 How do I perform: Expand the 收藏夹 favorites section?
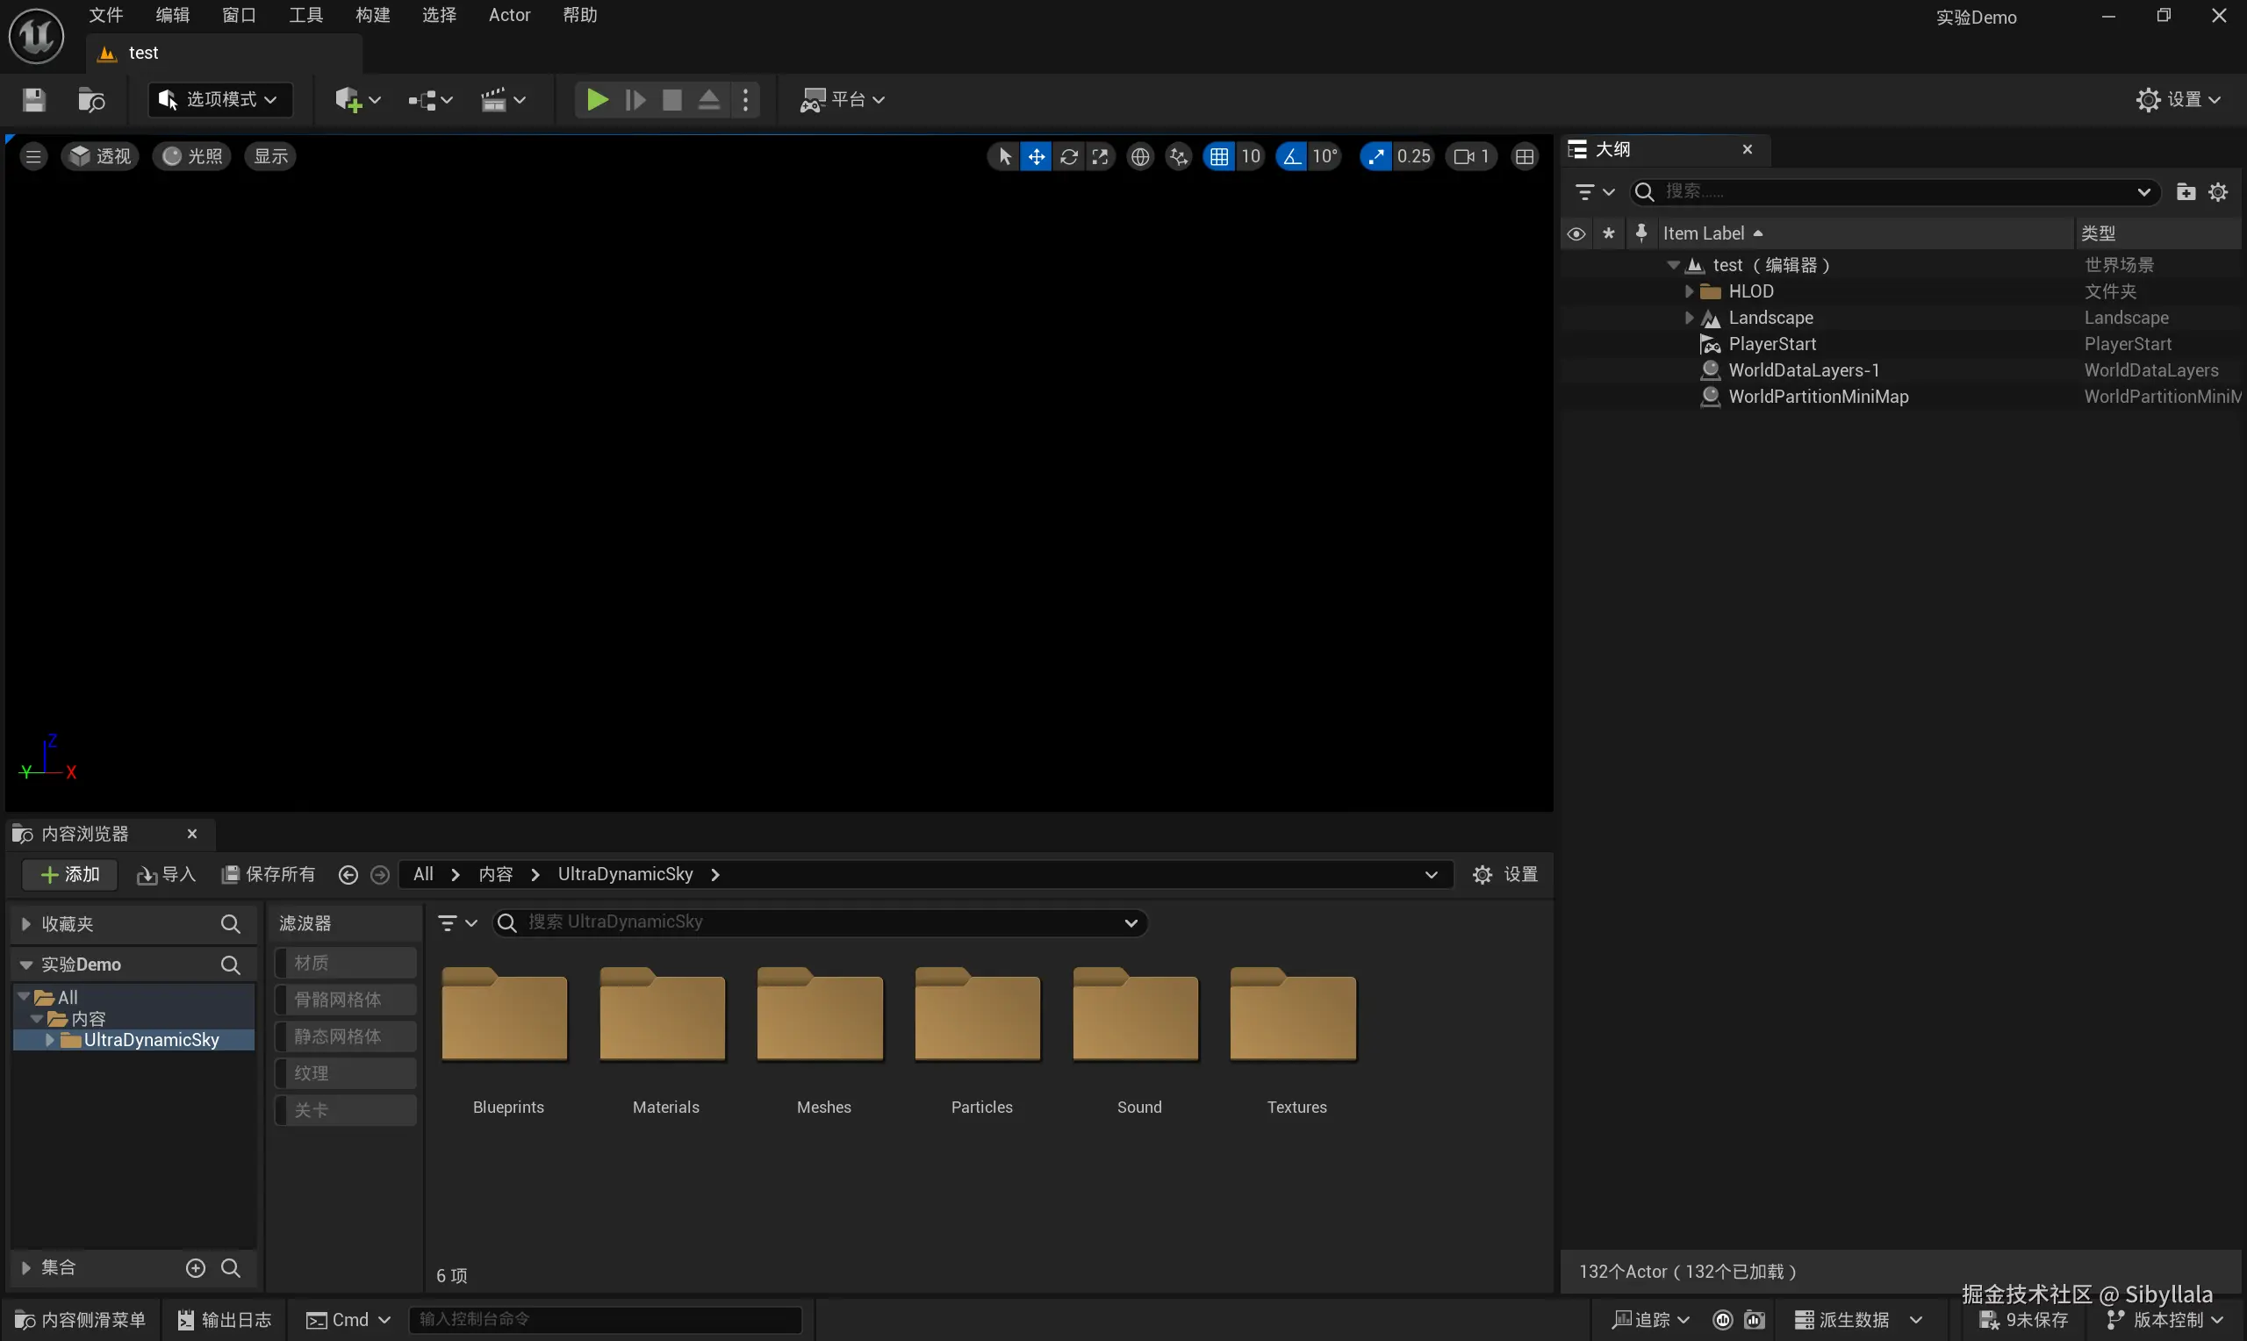pos(26,924)
